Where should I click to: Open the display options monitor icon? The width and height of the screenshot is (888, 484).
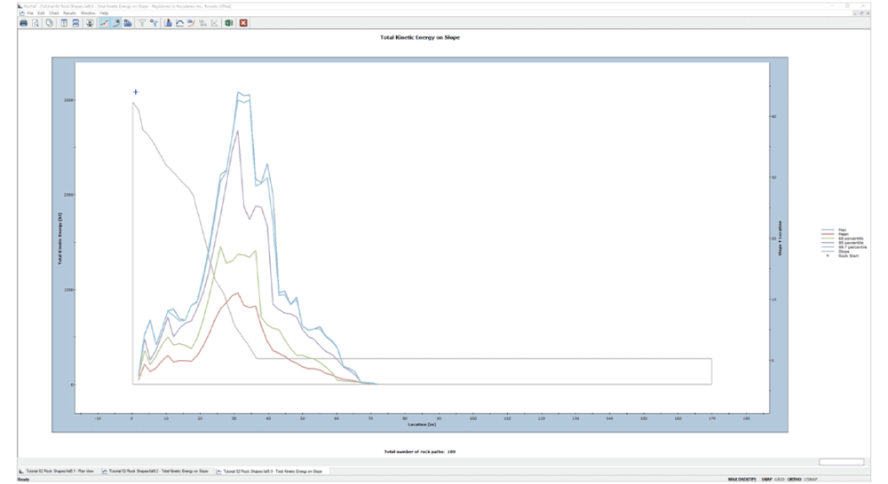[x=90, y=23]
